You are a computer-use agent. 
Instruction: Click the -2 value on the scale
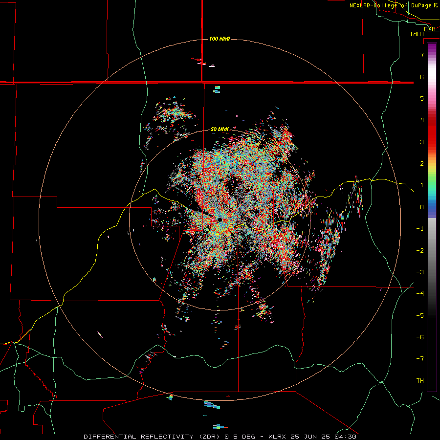pos(420,251)
